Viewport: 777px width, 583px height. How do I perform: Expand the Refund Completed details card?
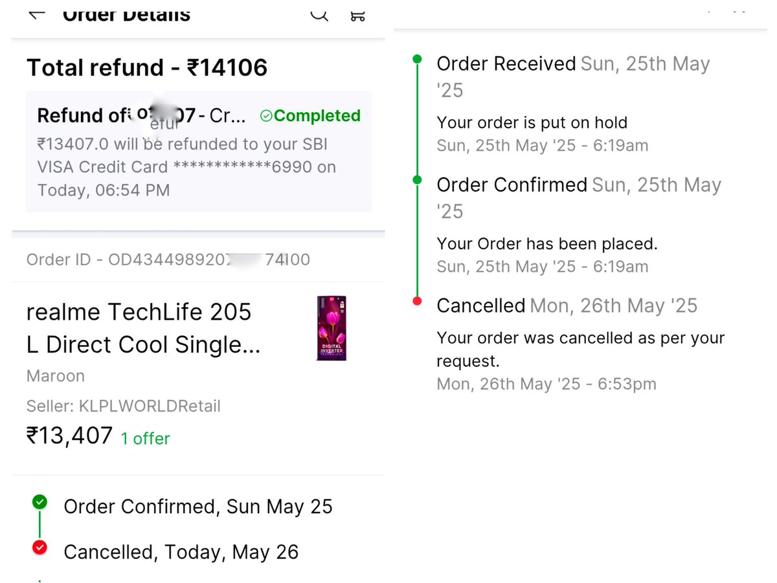pos(199,152)
